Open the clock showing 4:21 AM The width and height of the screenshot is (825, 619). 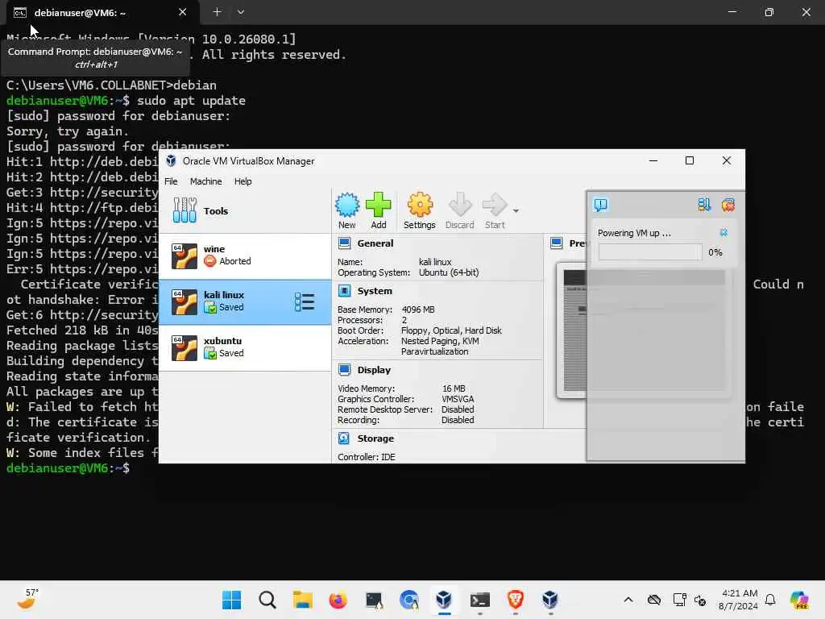click(738, 600)
